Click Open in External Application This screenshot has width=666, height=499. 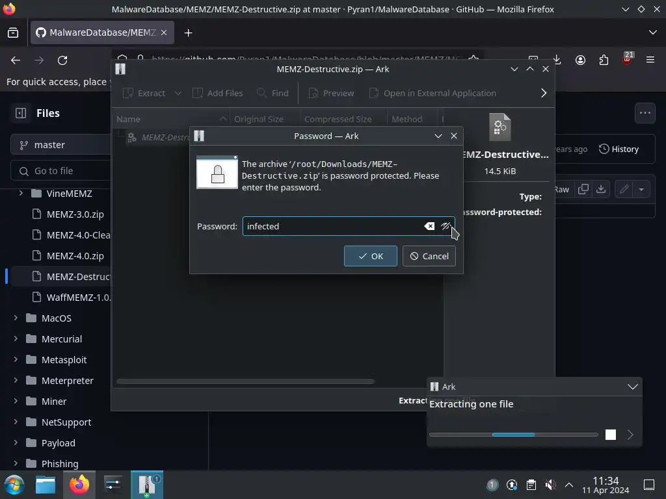433,93
